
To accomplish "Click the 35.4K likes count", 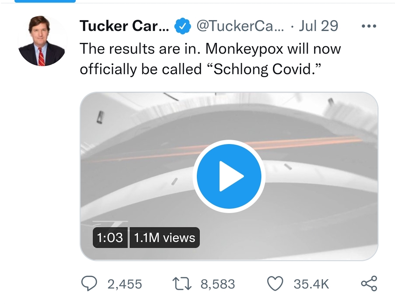I will 311,284.
